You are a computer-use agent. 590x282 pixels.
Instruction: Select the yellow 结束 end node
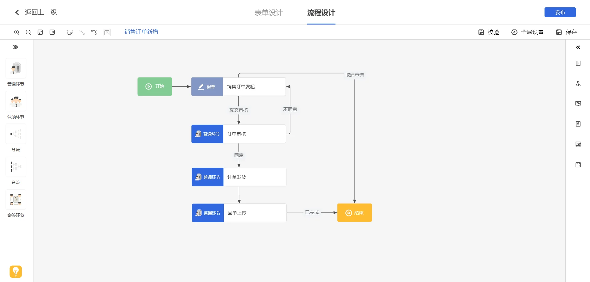355,213
